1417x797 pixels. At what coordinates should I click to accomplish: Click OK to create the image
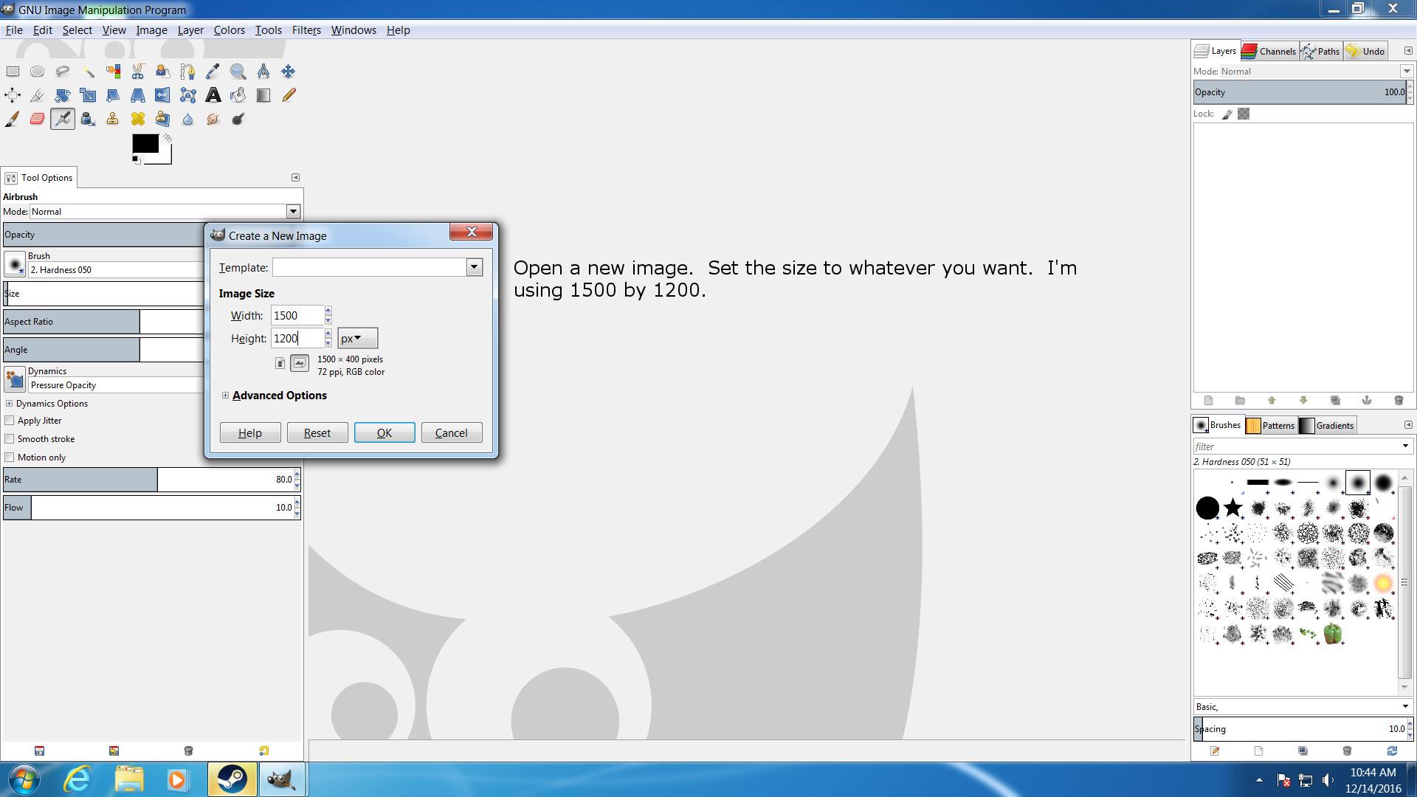384,433
